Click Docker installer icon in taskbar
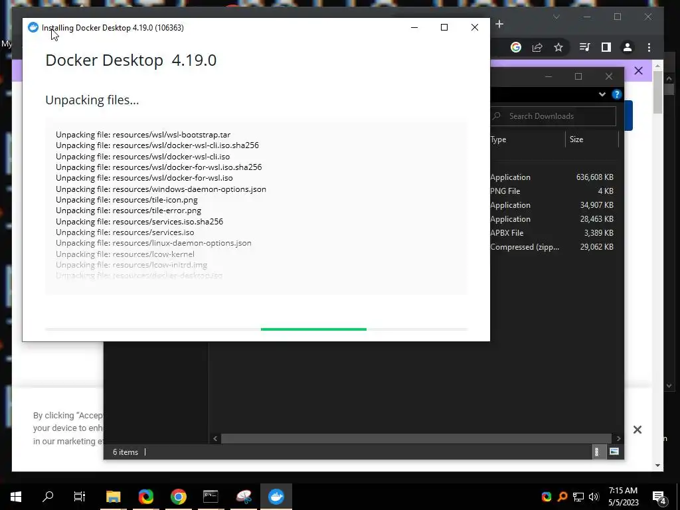 click(276, 497)
